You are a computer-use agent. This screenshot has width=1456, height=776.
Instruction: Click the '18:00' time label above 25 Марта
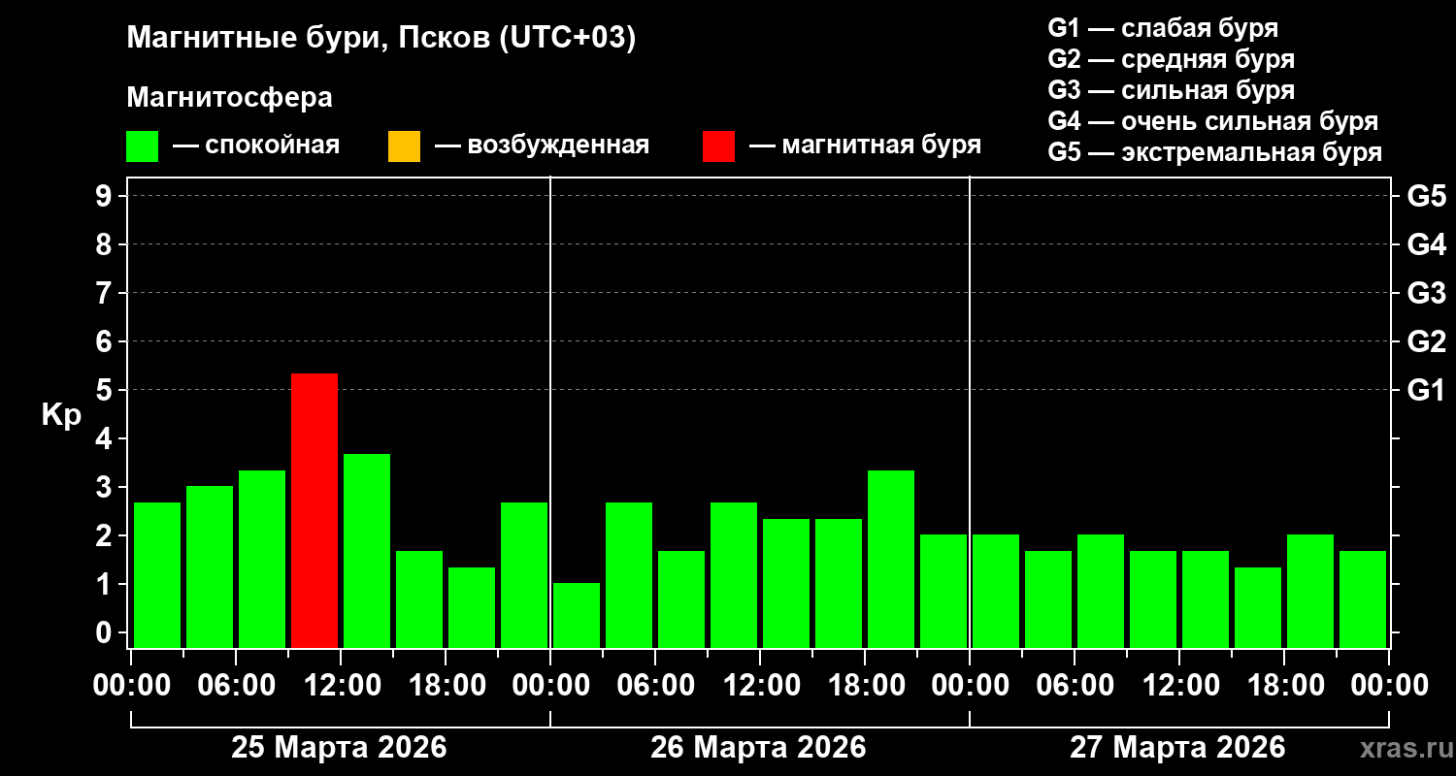point(446,686)
